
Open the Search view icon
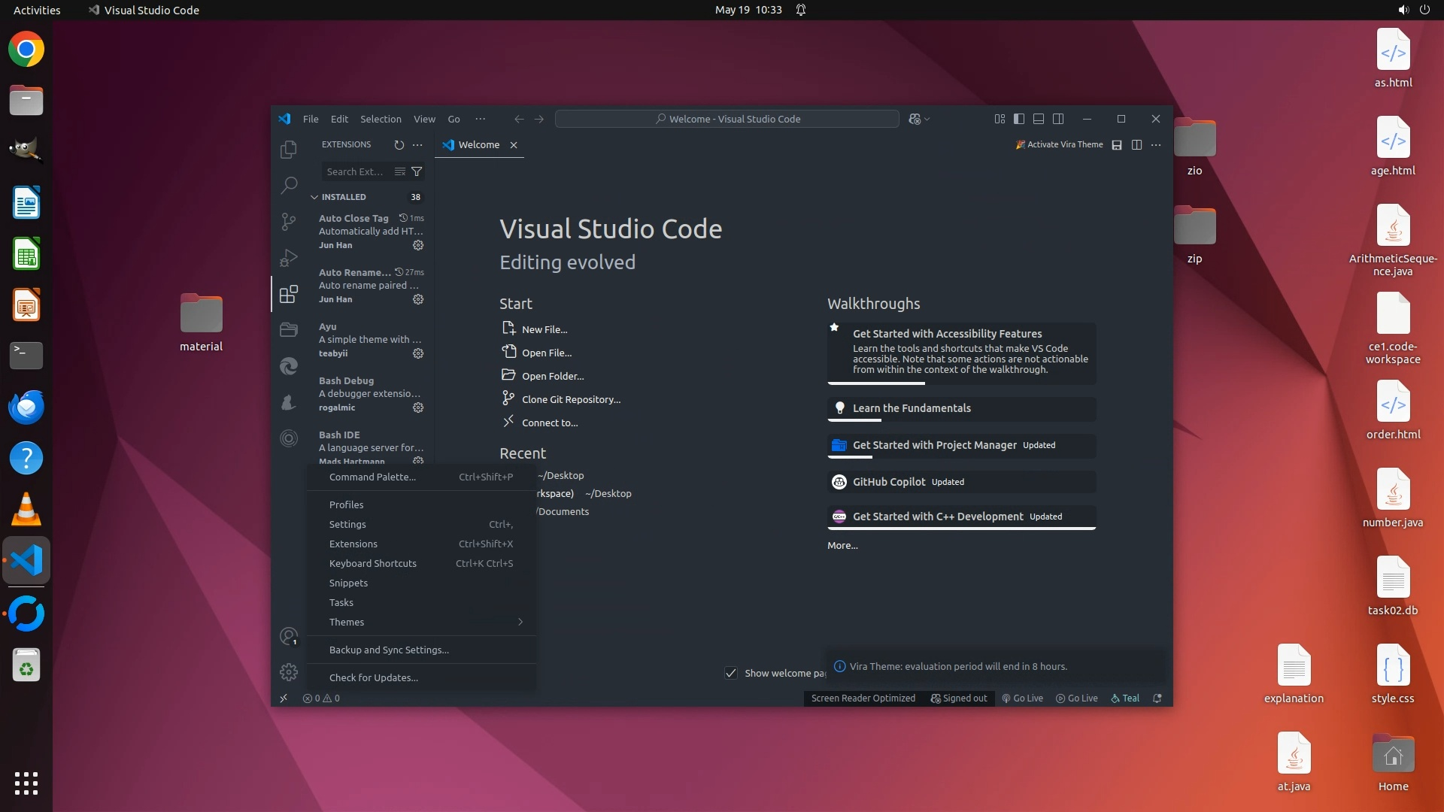(288, 185)
